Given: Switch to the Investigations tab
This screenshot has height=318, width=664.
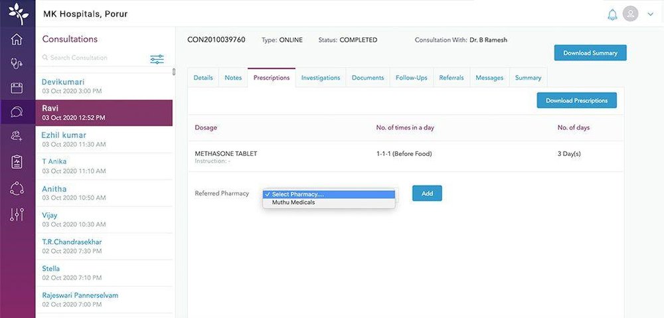Looking at the screenshot, I should (x=321, y=78).
